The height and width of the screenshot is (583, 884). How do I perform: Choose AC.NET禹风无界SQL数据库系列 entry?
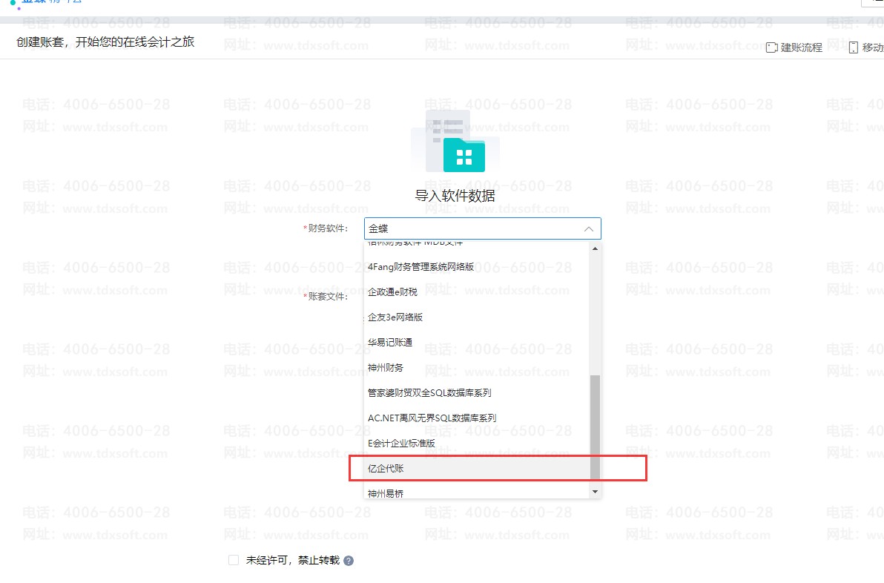(432, 418)
